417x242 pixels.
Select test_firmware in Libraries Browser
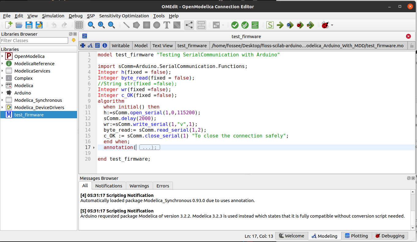coord(38,115)
